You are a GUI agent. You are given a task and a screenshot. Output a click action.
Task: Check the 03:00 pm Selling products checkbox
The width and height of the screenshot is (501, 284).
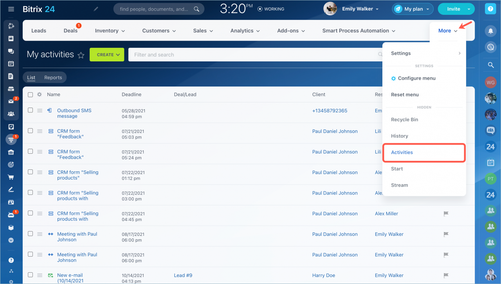[x=30, y=192]
